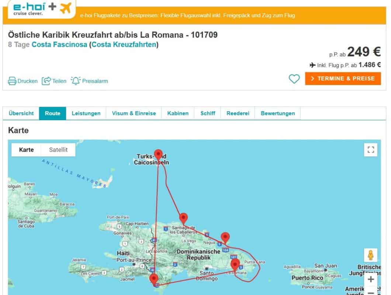Show the Bewertungen tab
391x295 pixels.
pos(278,114)
